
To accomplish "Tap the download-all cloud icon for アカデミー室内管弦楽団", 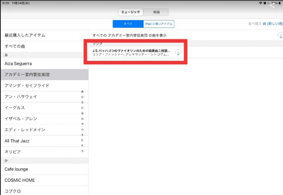I will point(280,35).
